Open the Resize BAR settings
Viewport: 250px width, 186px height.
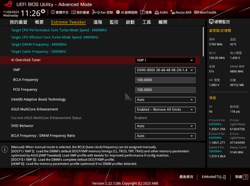pyautogui.click(x=181, y=12)
